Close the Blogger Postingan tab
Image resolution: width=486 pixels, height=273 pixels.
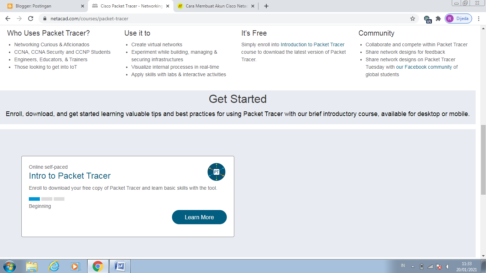point(83,6)
